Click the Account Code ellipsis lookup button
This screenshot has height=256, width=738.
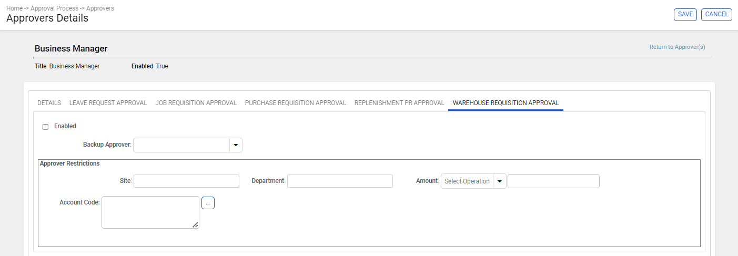(208, 203)
